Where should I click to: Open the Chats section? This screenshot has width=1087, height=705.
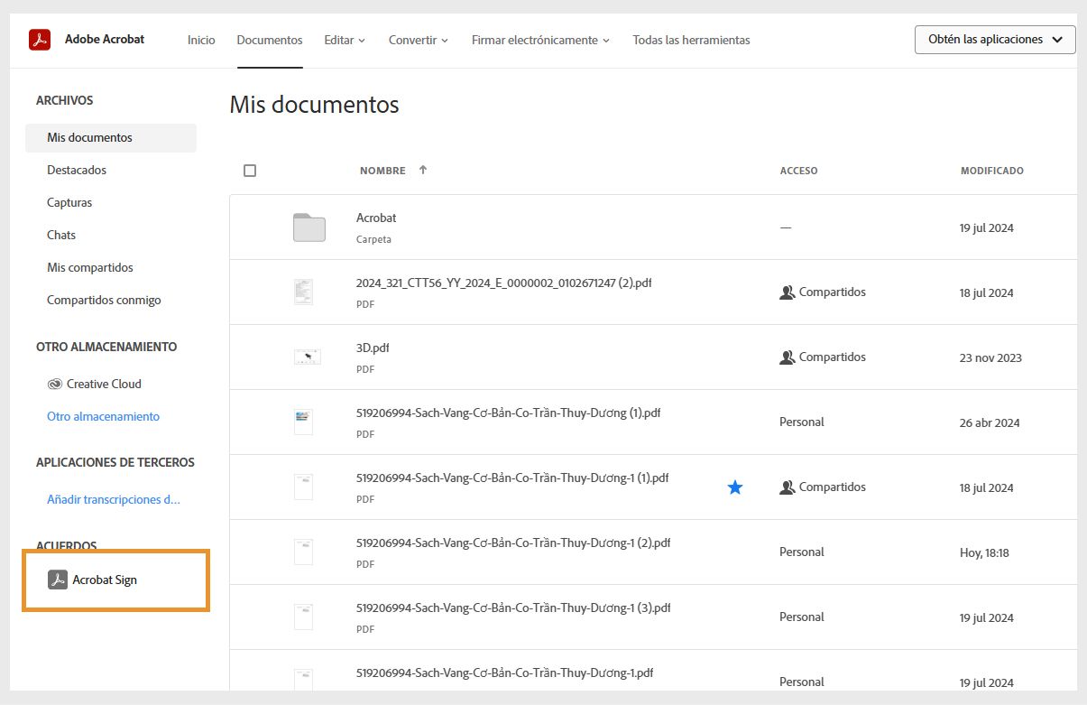[61, 235]
